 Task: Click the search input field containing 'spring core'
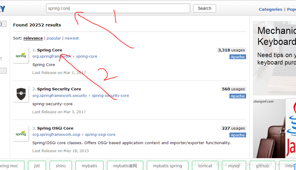point(118,8)
